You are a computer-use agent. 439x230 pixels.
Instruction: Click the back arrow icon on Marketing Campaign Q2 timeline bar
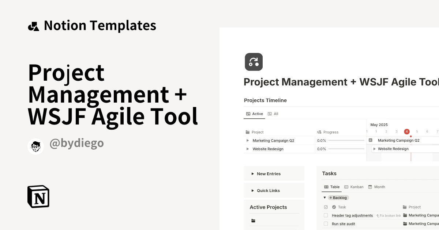(x=371, y=140)
